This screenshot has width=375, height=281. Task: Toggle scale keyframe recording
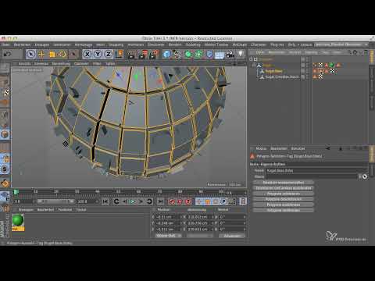point(208,201)
